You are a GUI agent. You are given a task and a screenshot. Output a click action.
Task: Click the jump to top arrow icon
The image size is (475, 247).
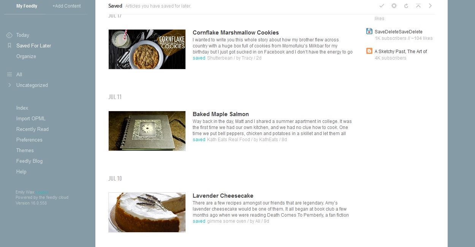[x=418, y=6]
